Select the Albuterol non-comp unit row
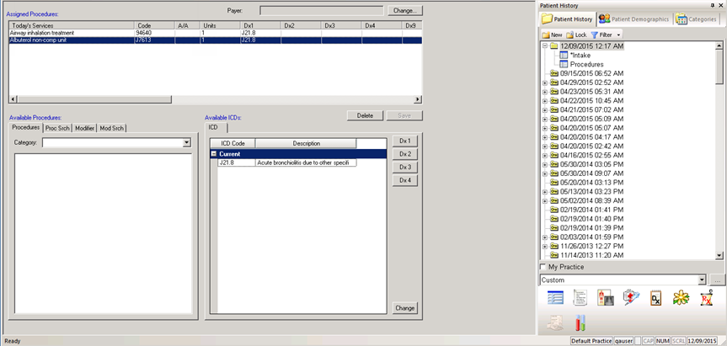 tap(215, 40)
